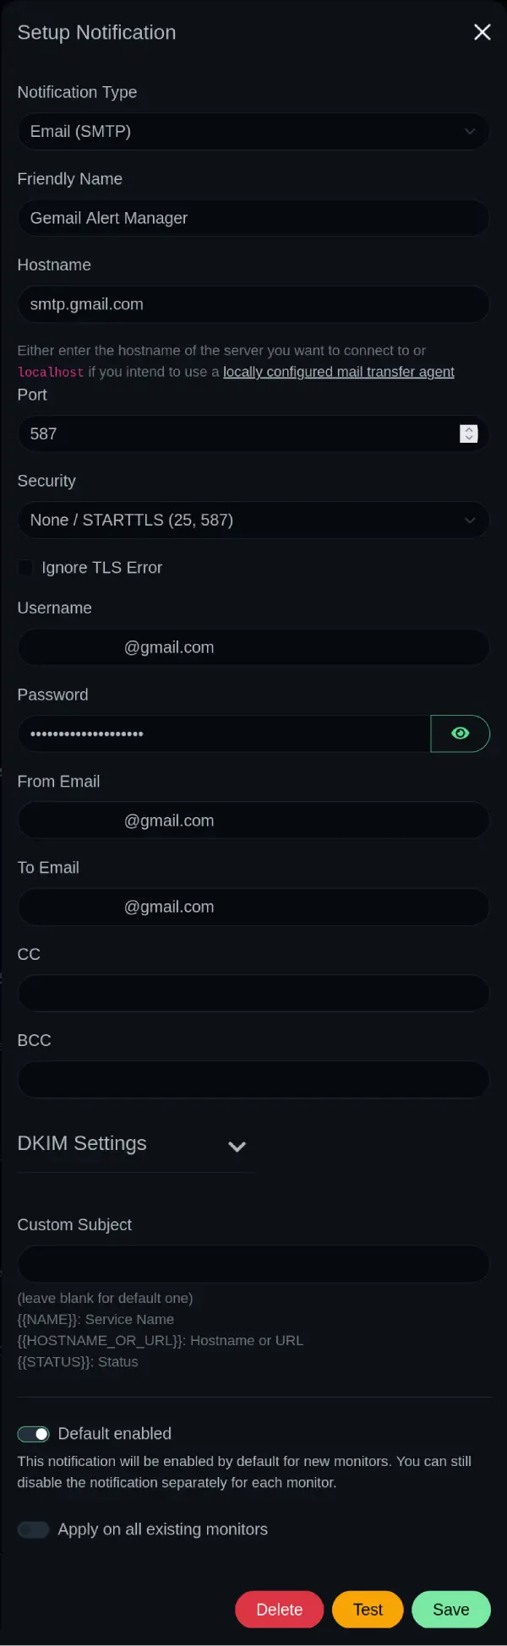Focus the To Email field

[x=253, y=907]
